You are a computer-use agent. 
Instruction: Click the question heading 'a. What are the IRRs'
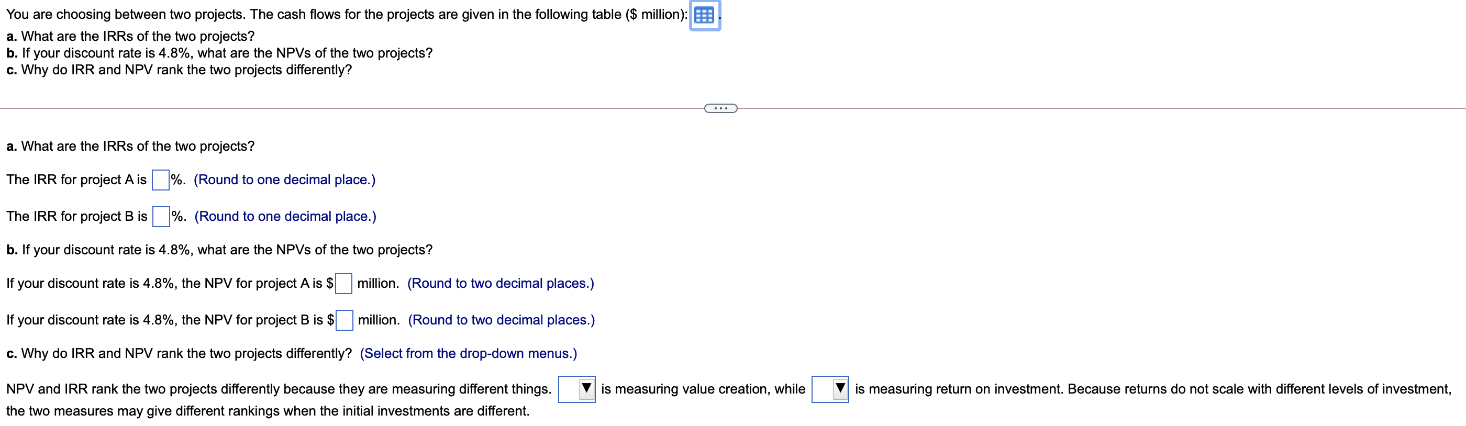[130, 146]
